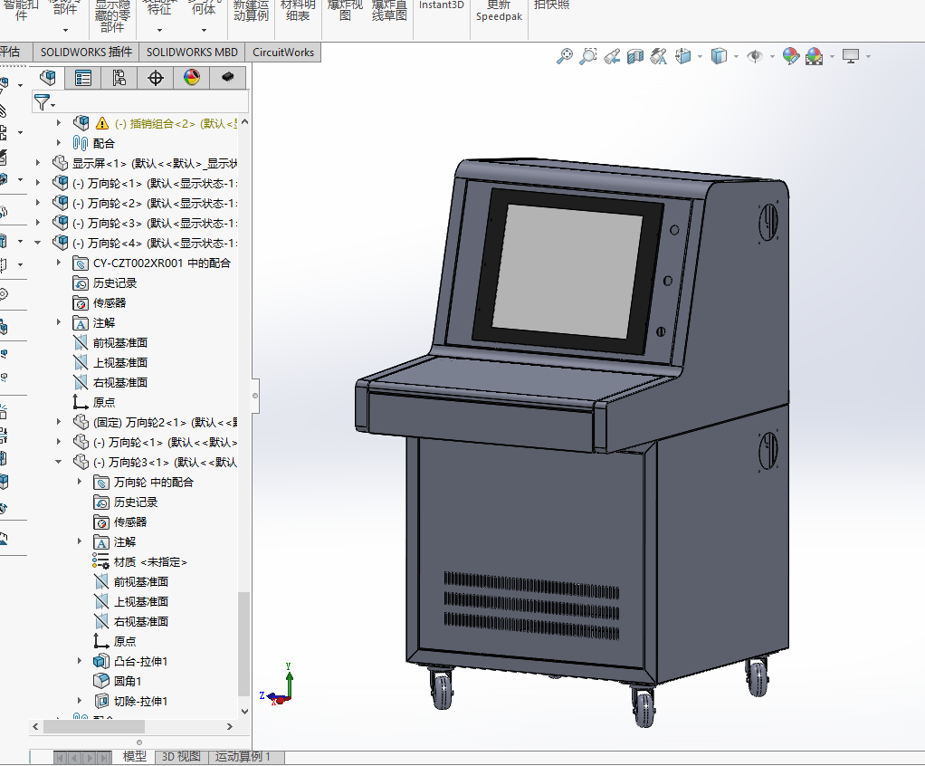
Task: Click the Hide/Show Items eye icon
Action: tap(755, 56)
